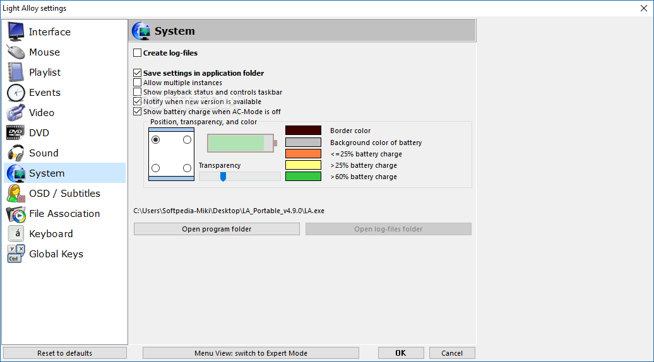Image resolution: width=654 pixels, height=362 pixels.
Task: Show Video settings page
Action: tap(42, 112)
